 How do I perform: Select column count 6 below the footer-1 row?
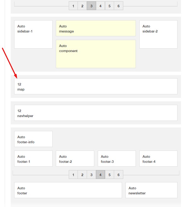pos(119,174)
